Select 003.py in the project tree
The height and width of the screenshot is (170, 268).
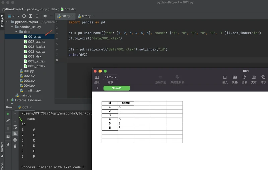click(27, 81)
